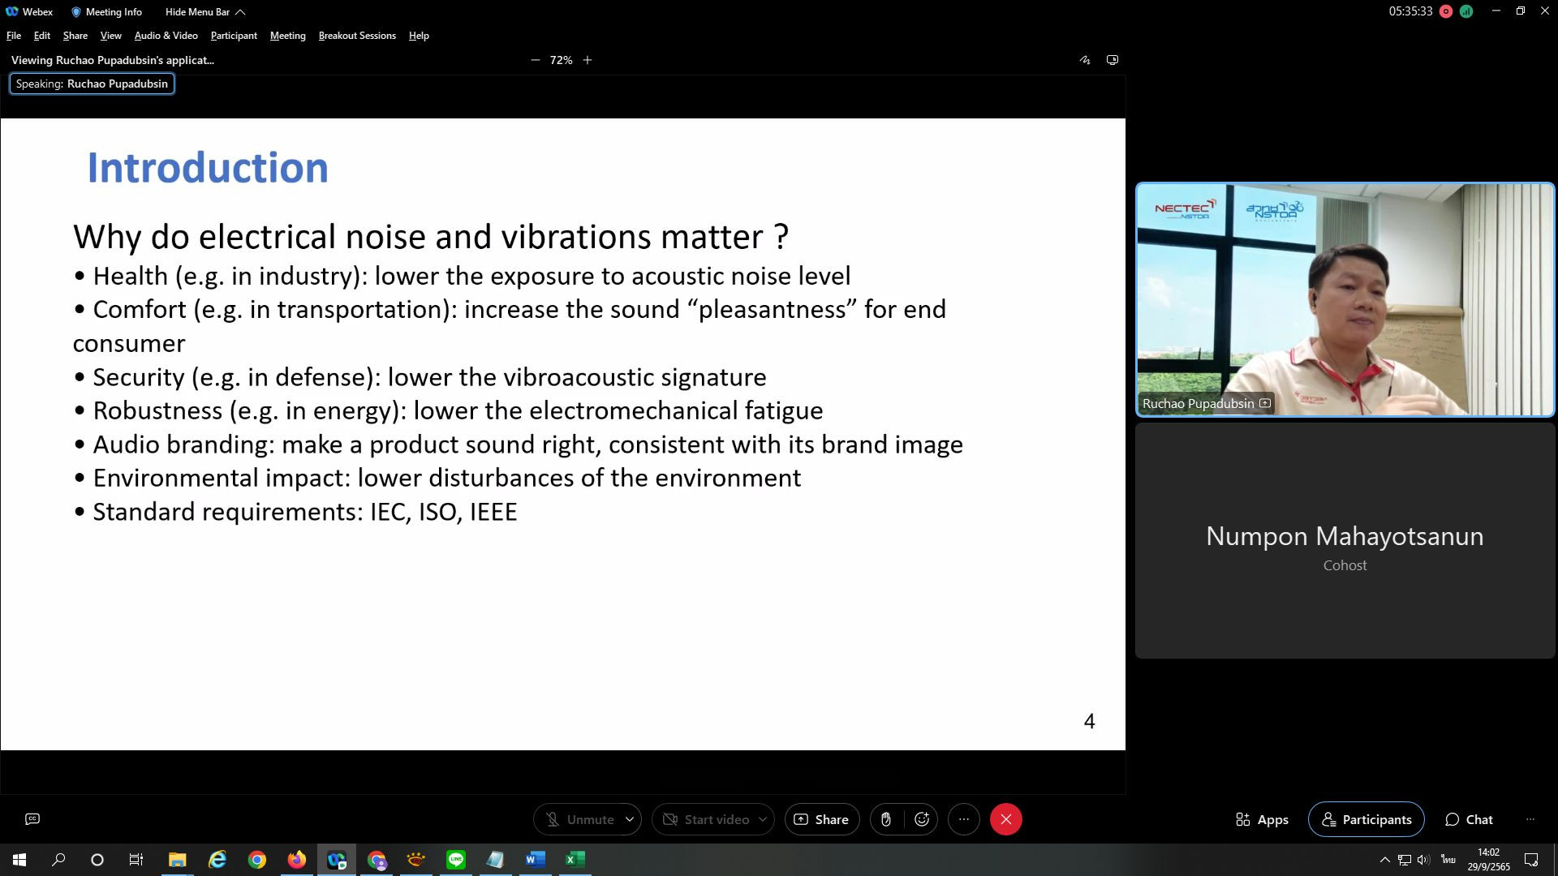The image size is (1558, 876).
Task: Open the Meeting menu
Action: [288, 36]
